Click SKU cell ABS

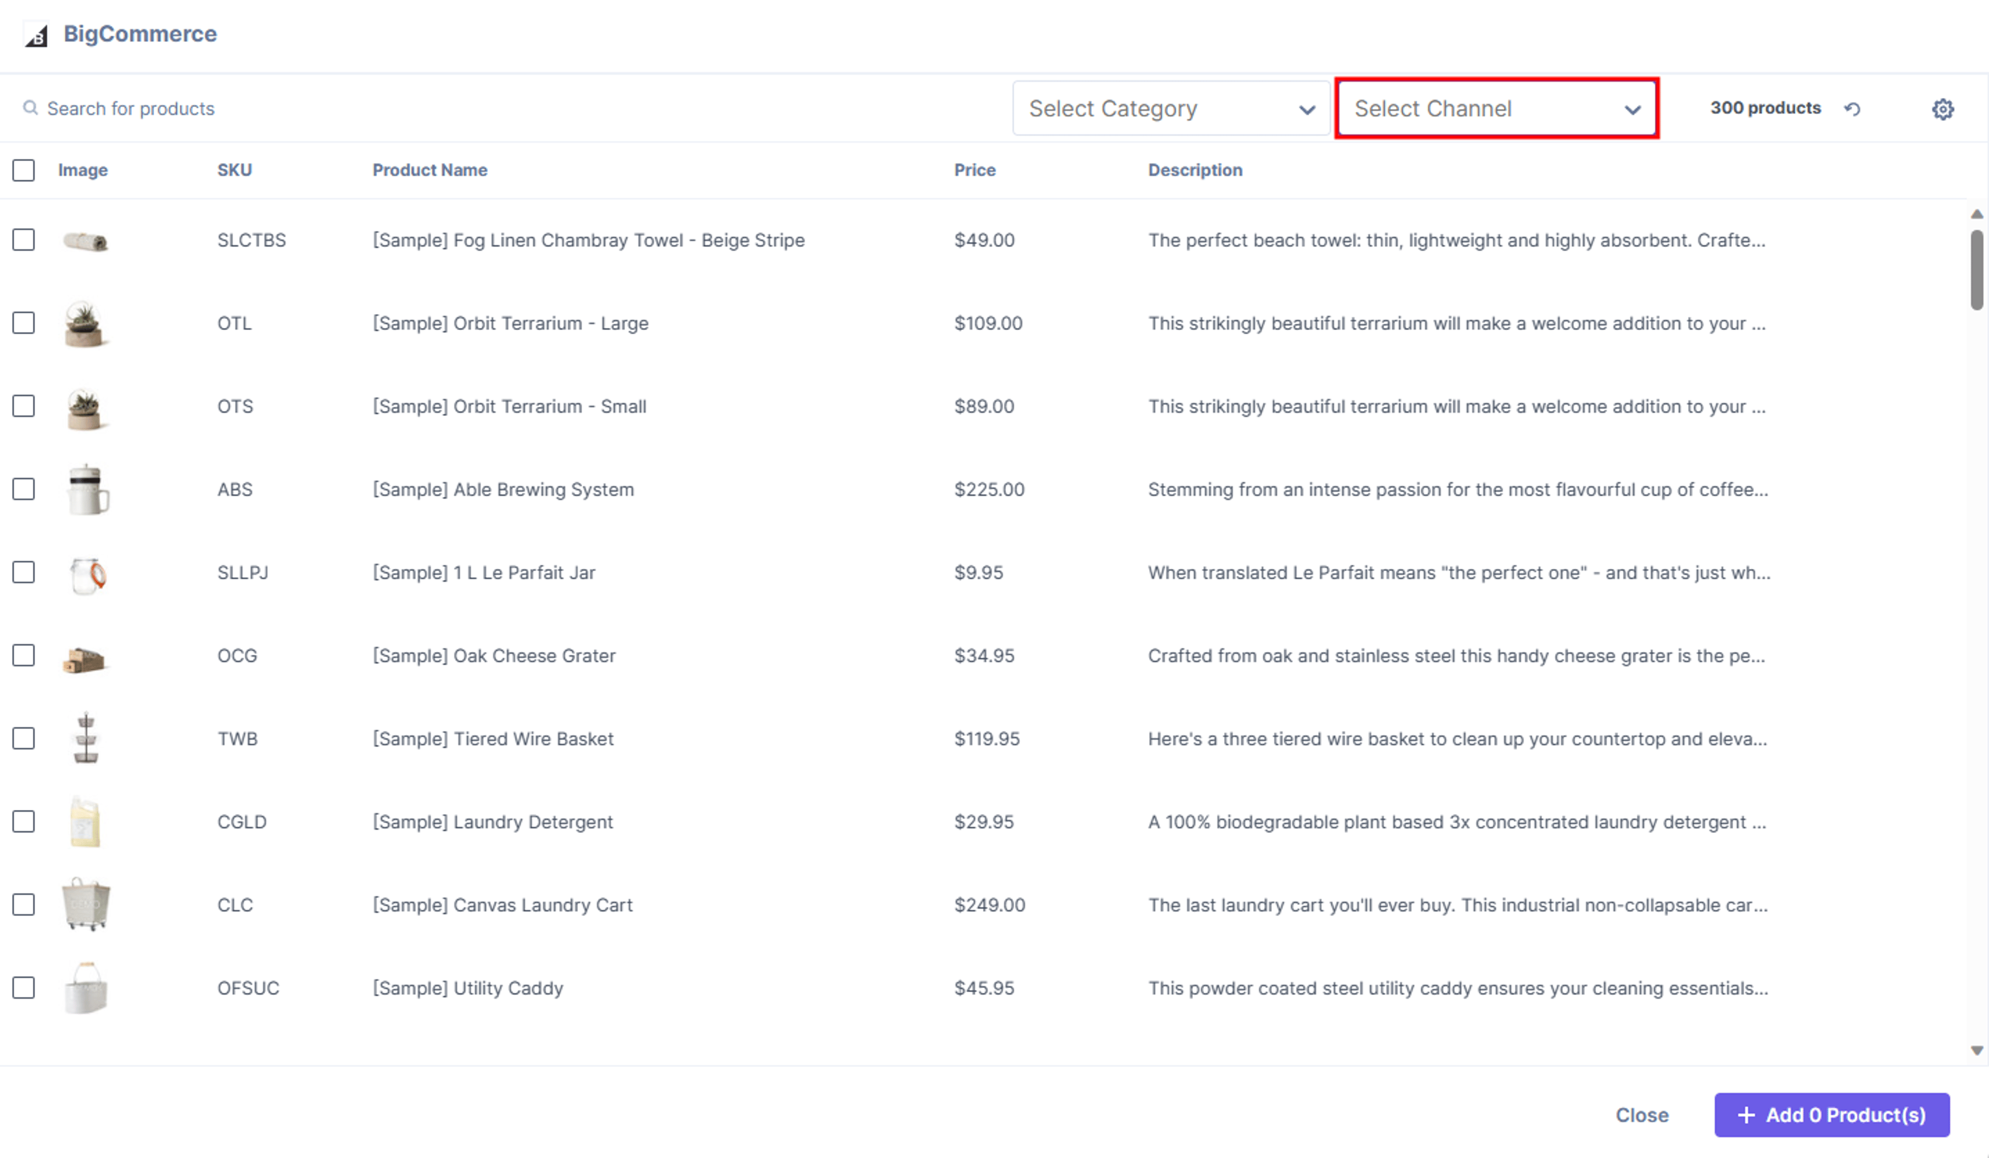coord(235,490)
